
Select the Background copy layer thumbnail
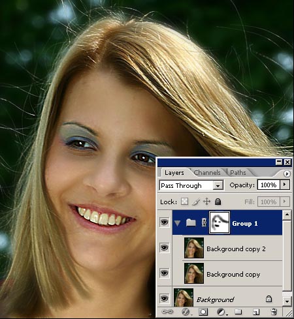point(194,273)
